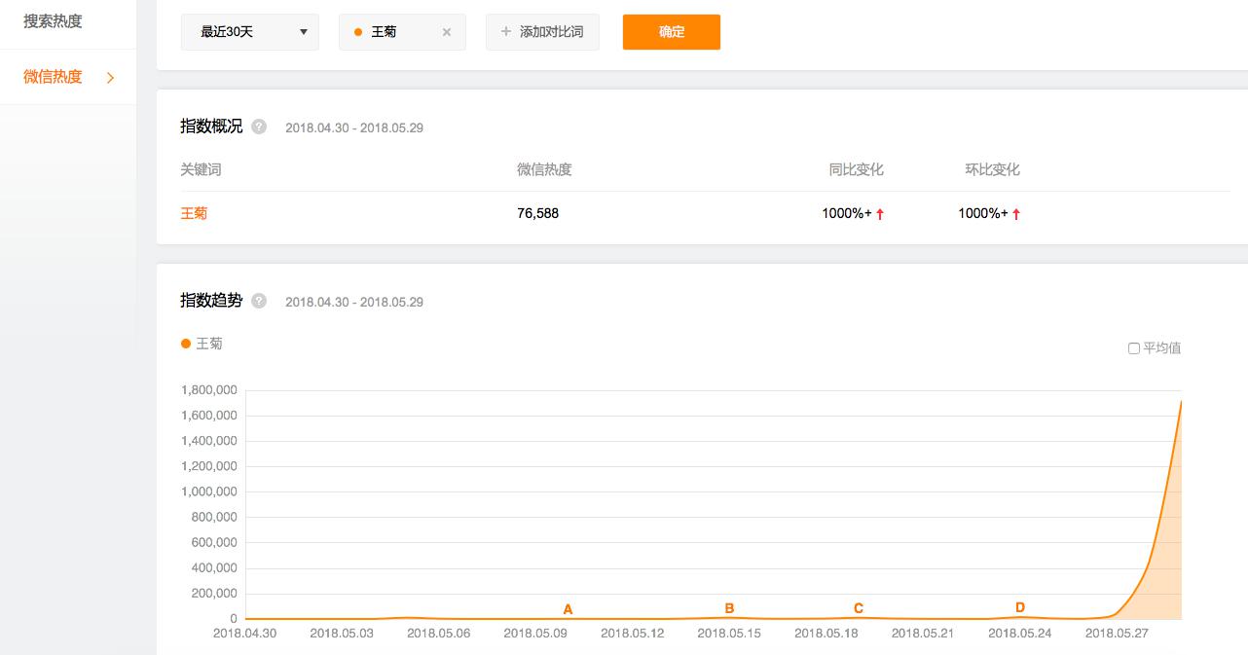Viewport: 1248px width, 655px height.
Task: Remove the 王菊 keyword with the x
Action: pyautogui.click(x=447, y=32)
